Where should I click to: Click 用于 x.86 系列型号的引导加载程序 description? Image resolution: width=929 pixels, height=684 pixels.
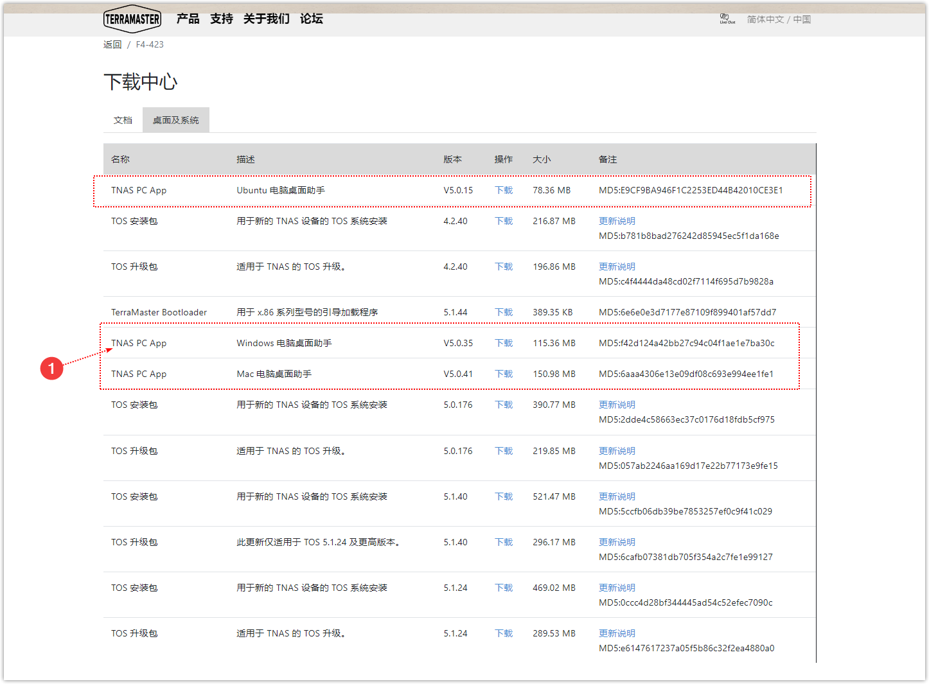307,312
